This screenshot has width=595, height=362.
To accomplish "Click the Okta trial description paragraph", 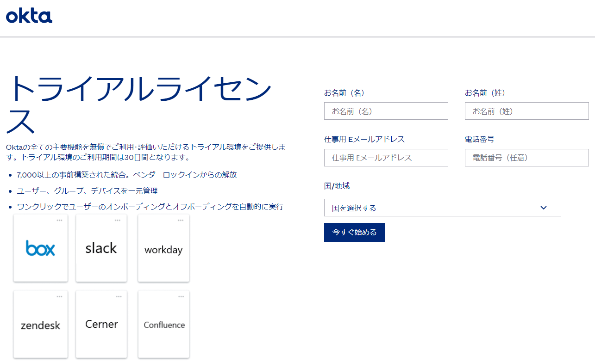I will pyautogui.click(x=146, y=152).
